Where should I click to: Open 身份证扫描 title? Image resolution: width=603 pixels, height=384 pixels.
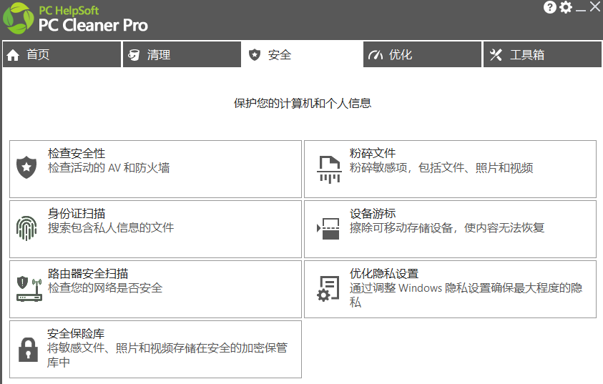(77, 213)
